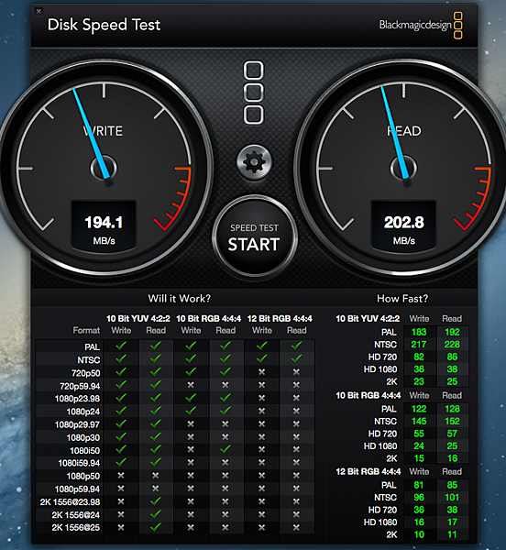Viewport: 506px width, 550px height.
Task: Click the 720p50 12 Bit RGB write cross
Action: coord(261,372)
